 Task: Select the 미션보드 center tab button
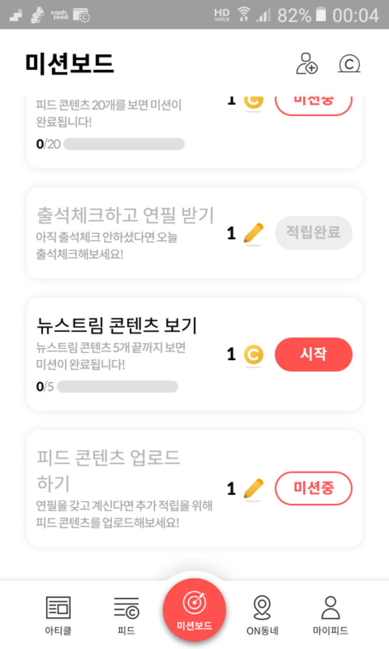point(194,610)
